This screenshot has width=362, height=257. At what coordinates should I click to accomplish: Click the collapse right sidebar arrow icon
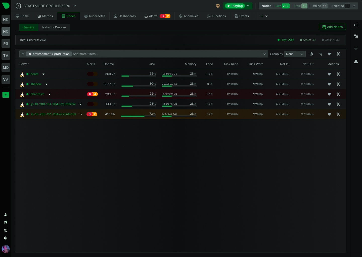tap(356, 25)
